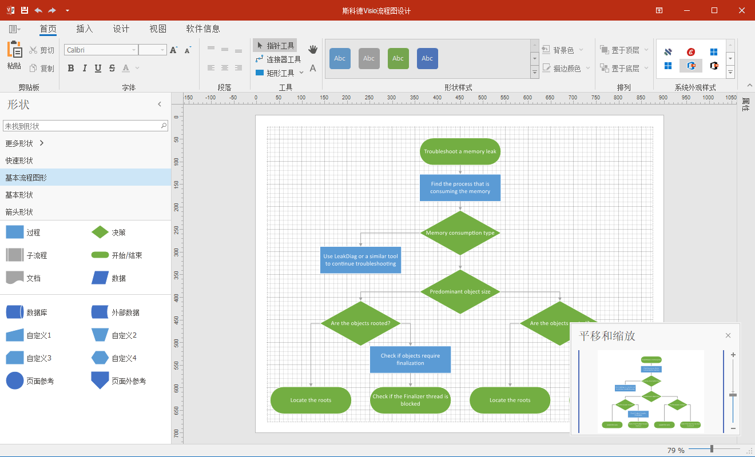Viewport: 755px width, 457px height.
Task: Click the Cut (剪切) button
Action: (x=42, y=50)
